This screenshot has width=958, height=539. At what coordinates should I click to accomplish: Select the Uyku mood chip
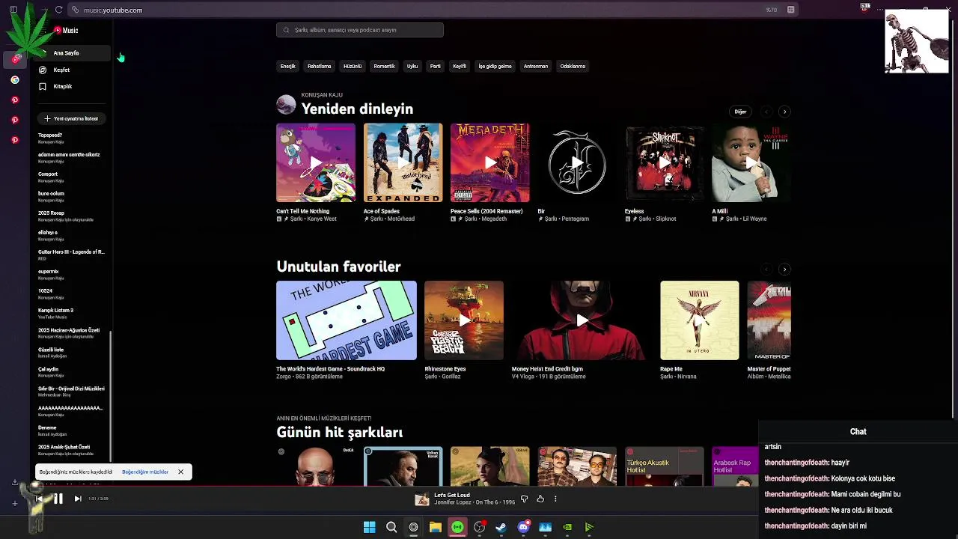[412, 66]
